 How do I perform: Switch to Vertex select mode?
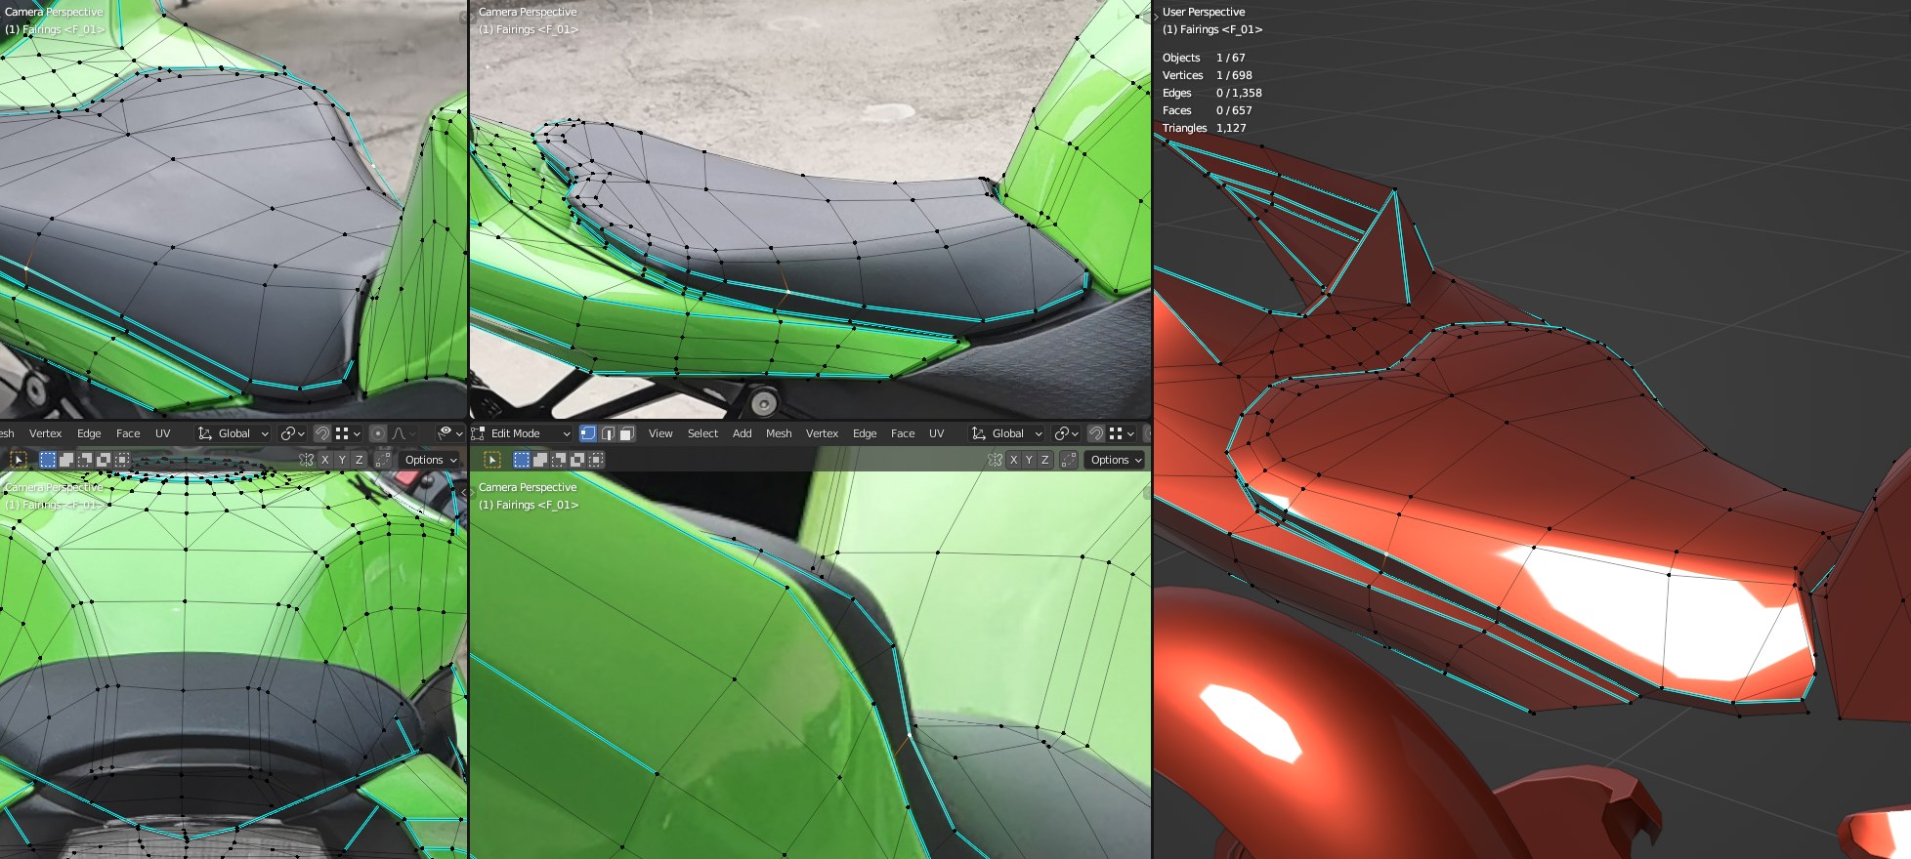[x=588, y=433]
